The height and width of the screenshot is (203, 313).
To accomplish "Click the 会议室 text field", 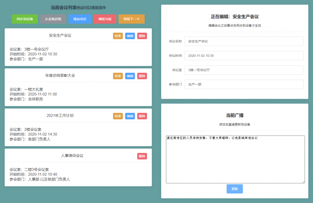I will pyautogui.click(x=244, y=70).
